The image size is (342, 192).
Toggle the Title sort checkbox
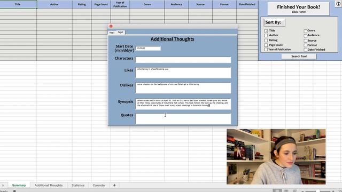pyautogui.click(x=266, y=31)
